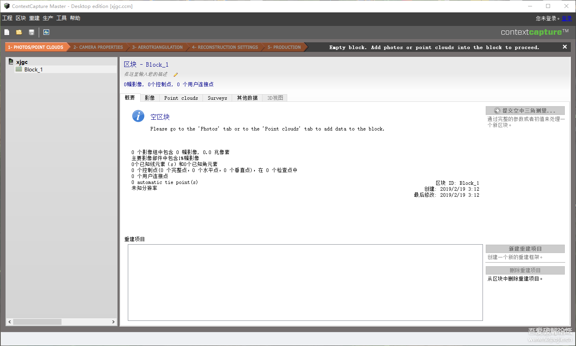Image resolution: width=576 pixels, height=346 pixels.
Task: Click the '区块 ID: Block_1' text
Action: [457, 183]
